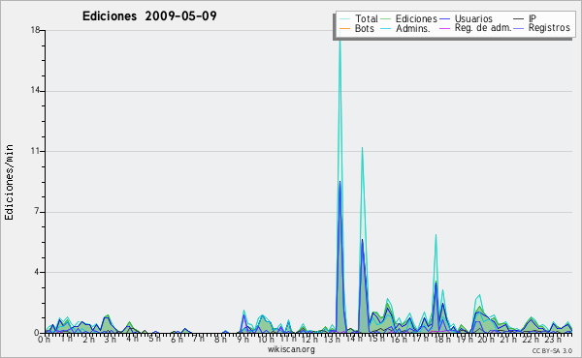Image resolution: width=582 pixels, height=358 pixels.
Task: Click the x-axis label '9 h'
Action: point(242,339)
